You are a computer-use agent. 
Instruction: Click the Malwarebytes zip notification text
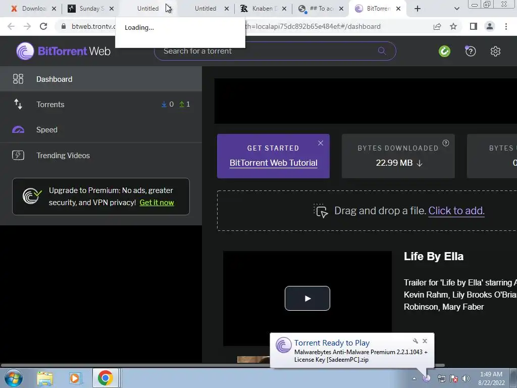coord(360,356)
